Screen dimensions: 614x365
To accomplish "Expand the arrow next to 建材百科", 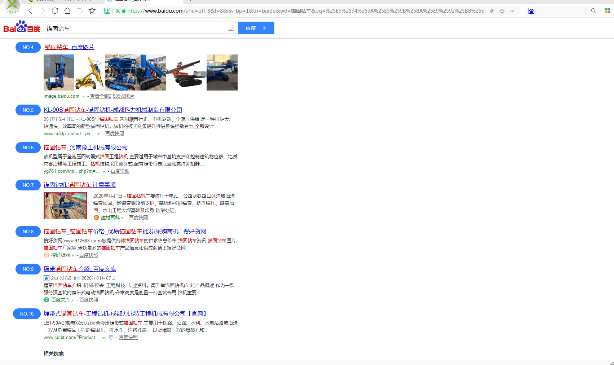I will click(x=123, y=218).
